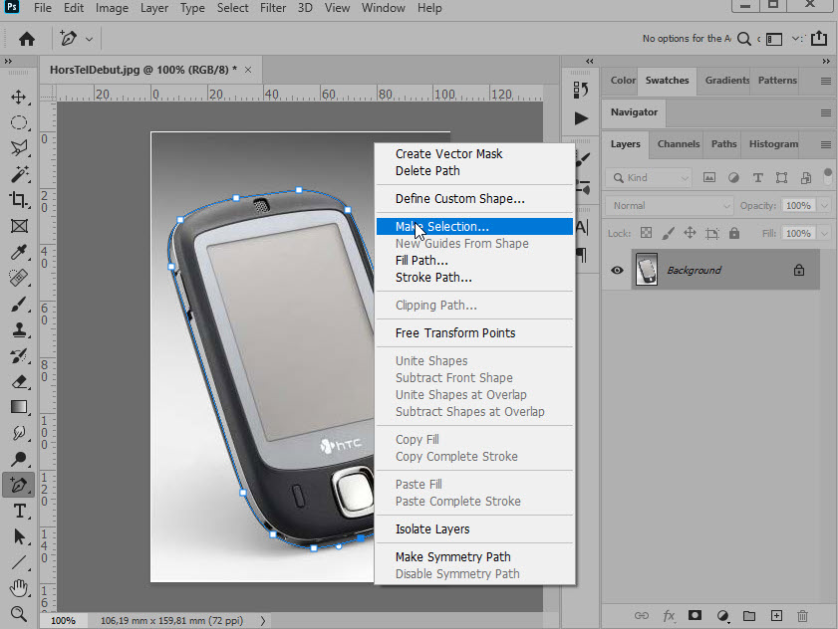Open the Filter menu

273,8
